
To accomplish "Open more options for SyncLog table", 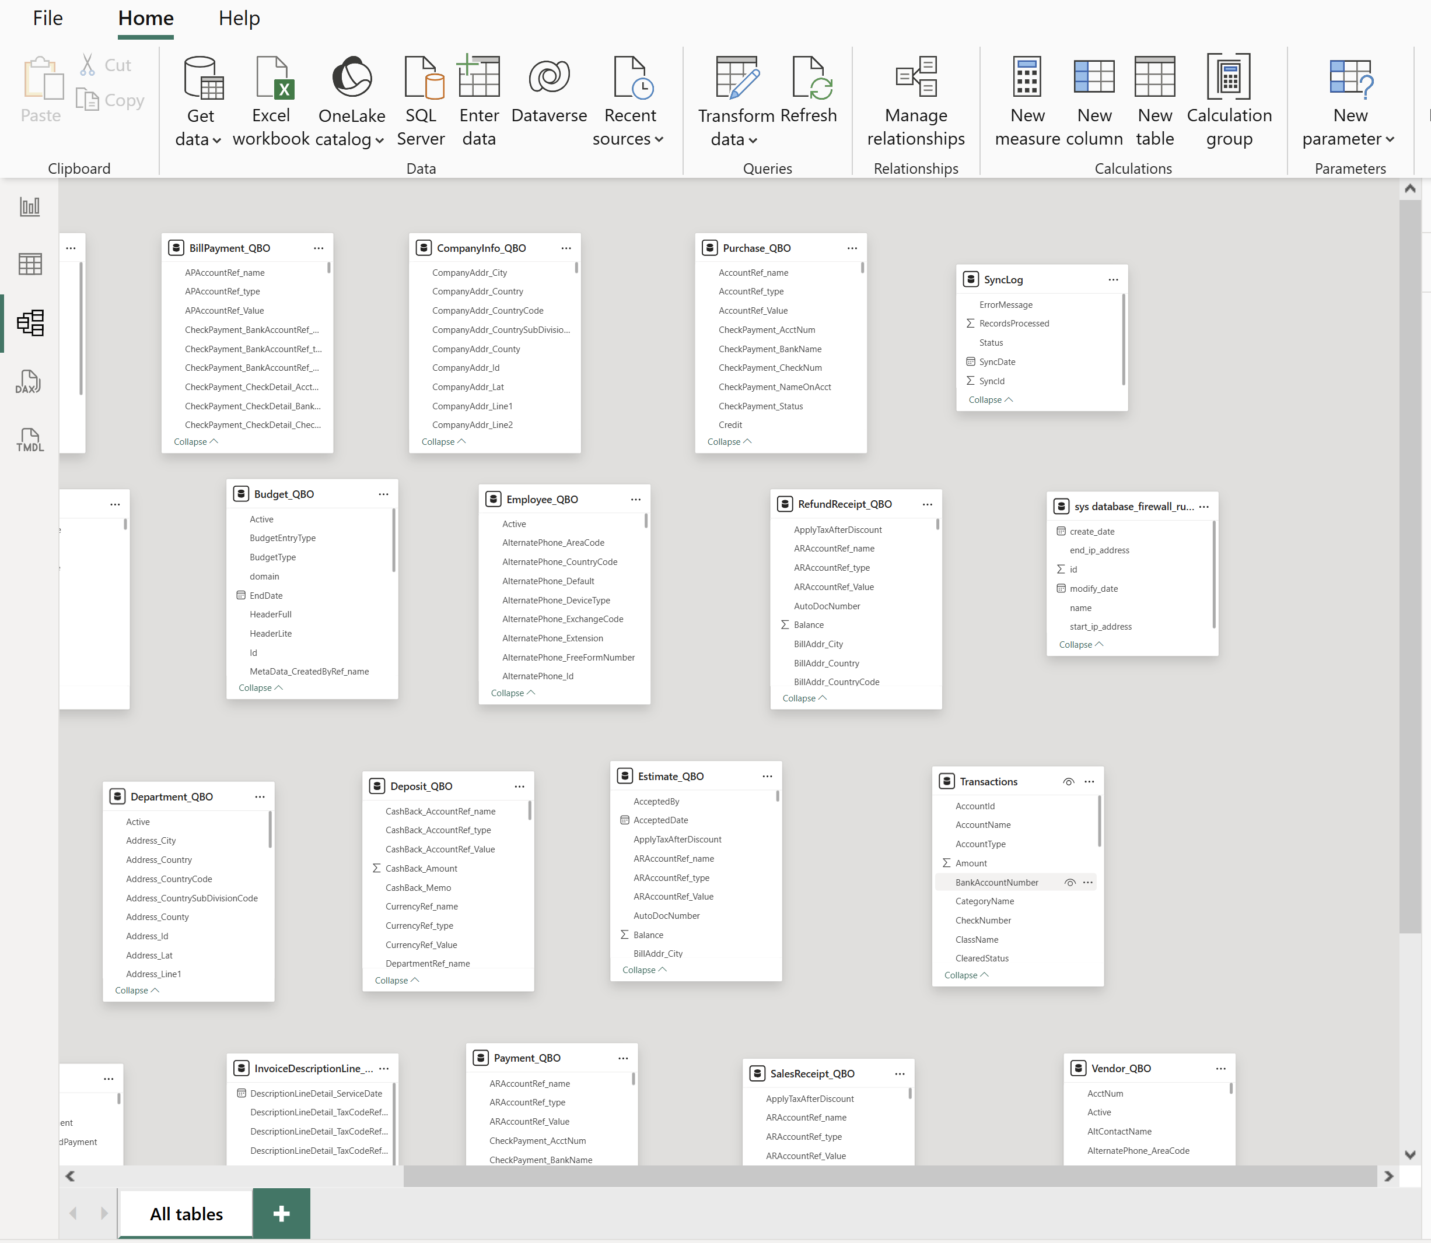I will [x=1113, y=279].
